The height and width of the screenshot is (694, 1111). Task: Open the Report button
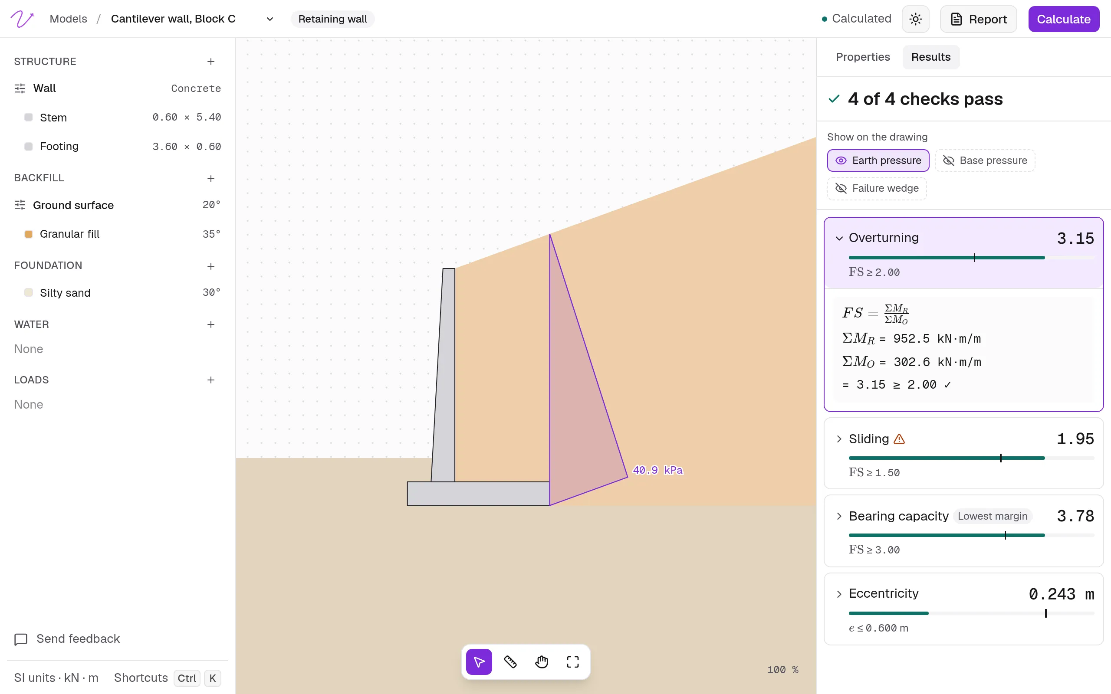(x=978, y=19)
